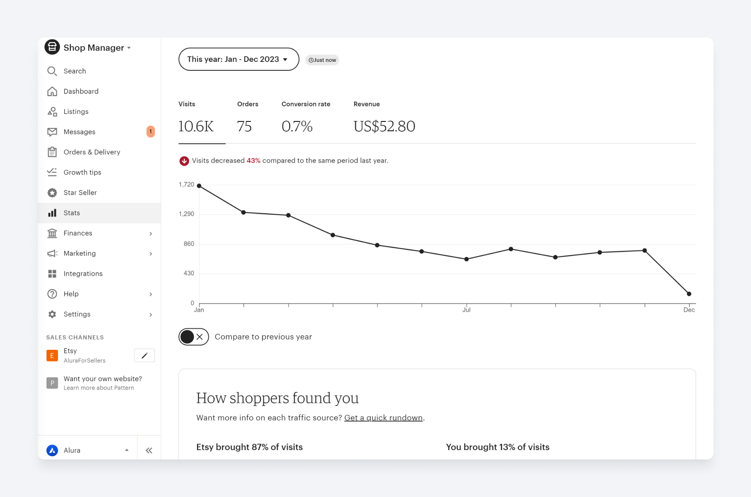751x497 pixels.
Task: Select Listings in the sidebar
Action: pos(76,112)
